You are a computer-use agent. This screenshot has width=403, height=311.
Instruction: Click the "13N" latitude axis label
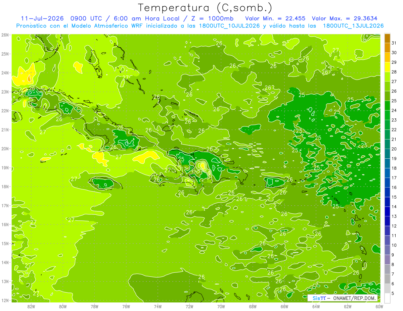(x=5, y=281)
